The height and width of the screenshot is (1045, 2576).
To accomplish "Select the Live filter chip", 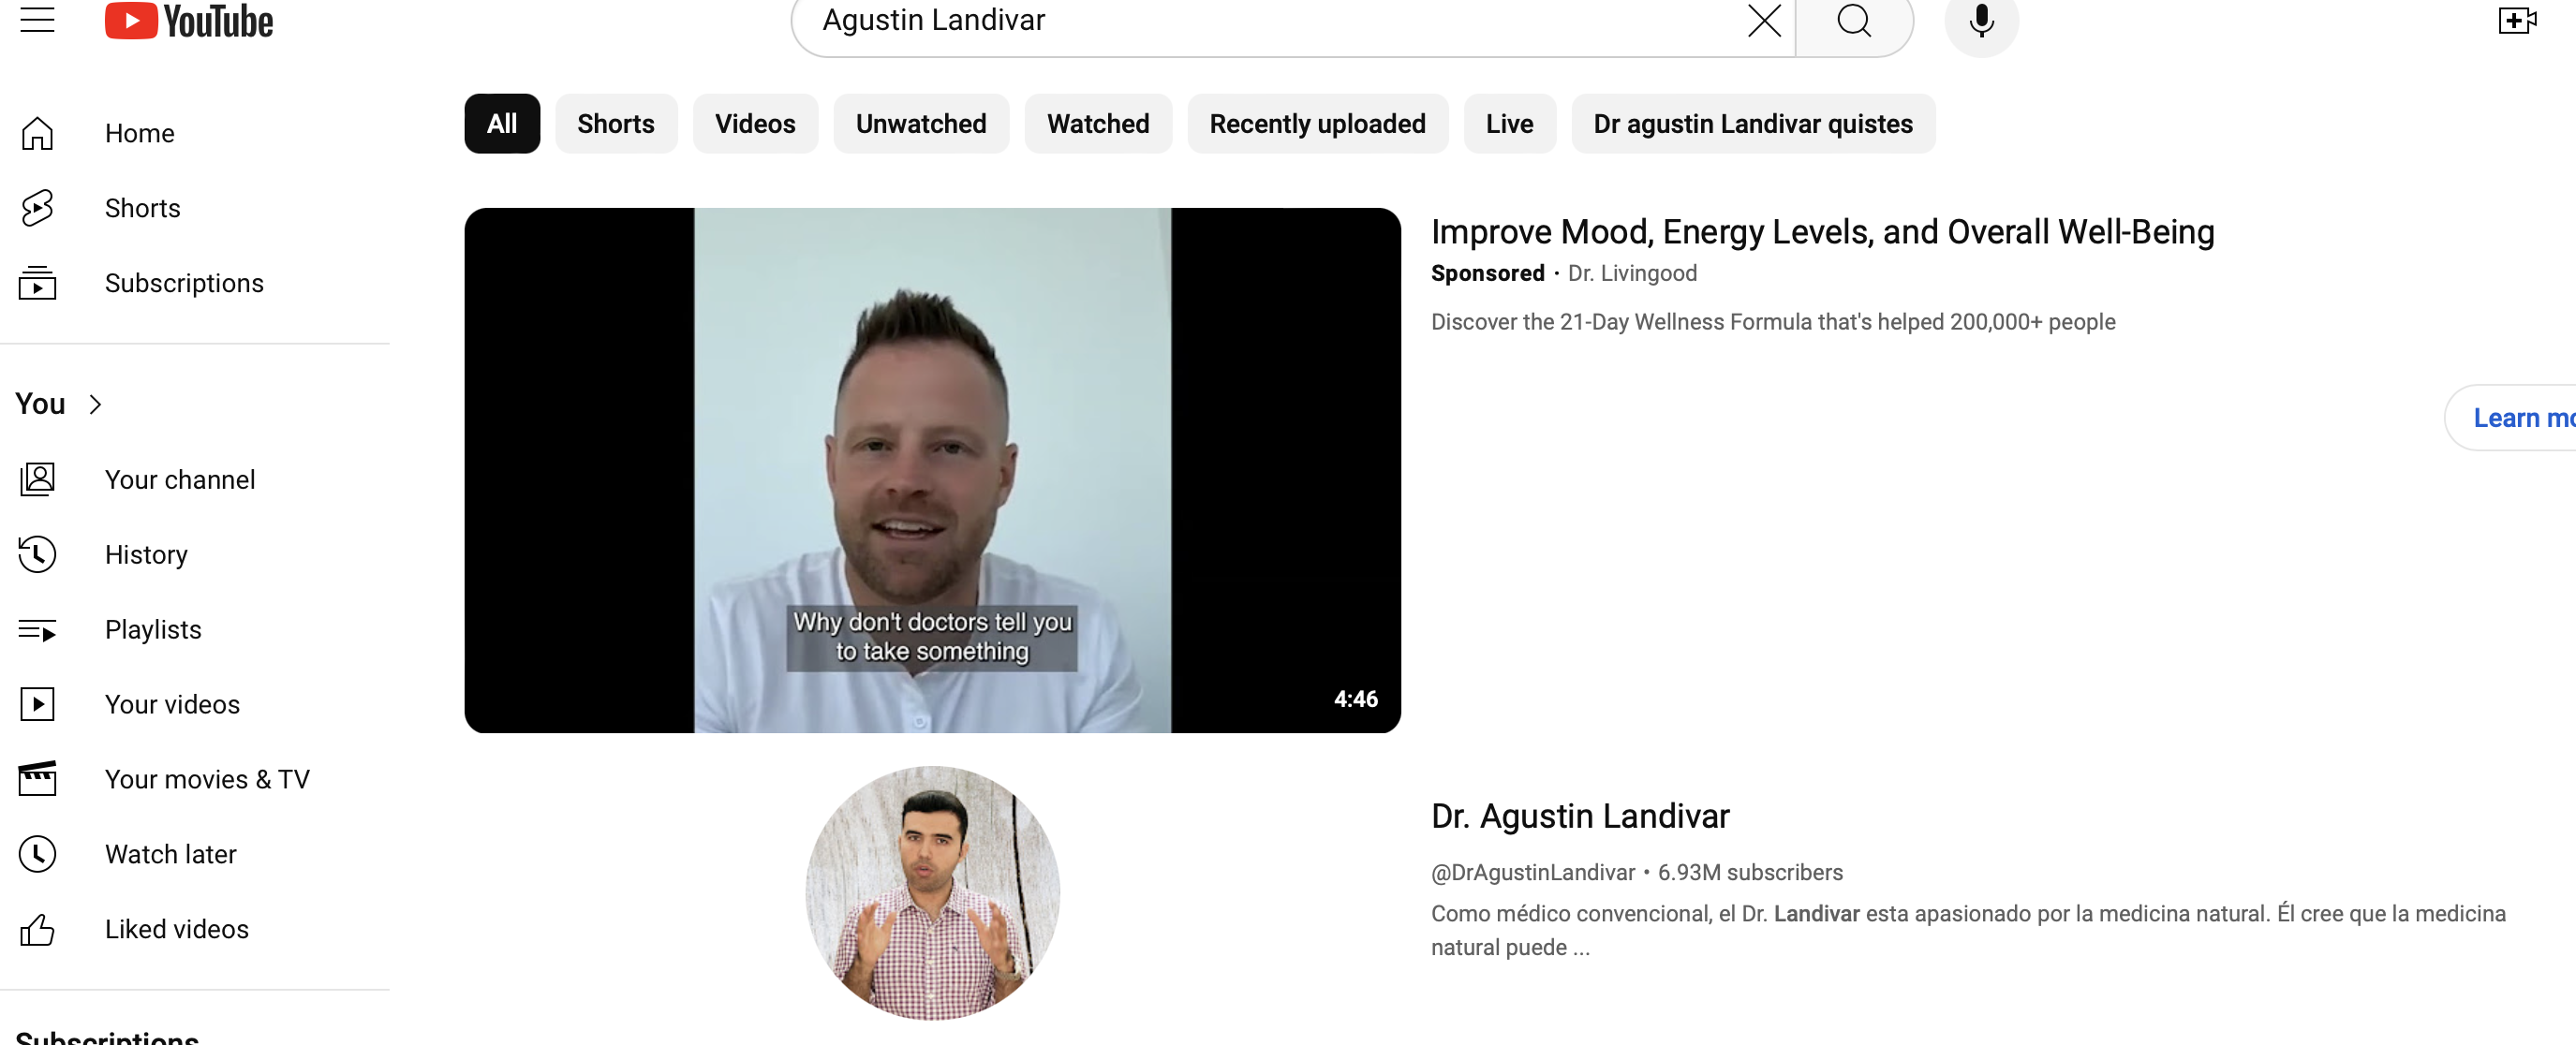I will (x=1508, y=124).
